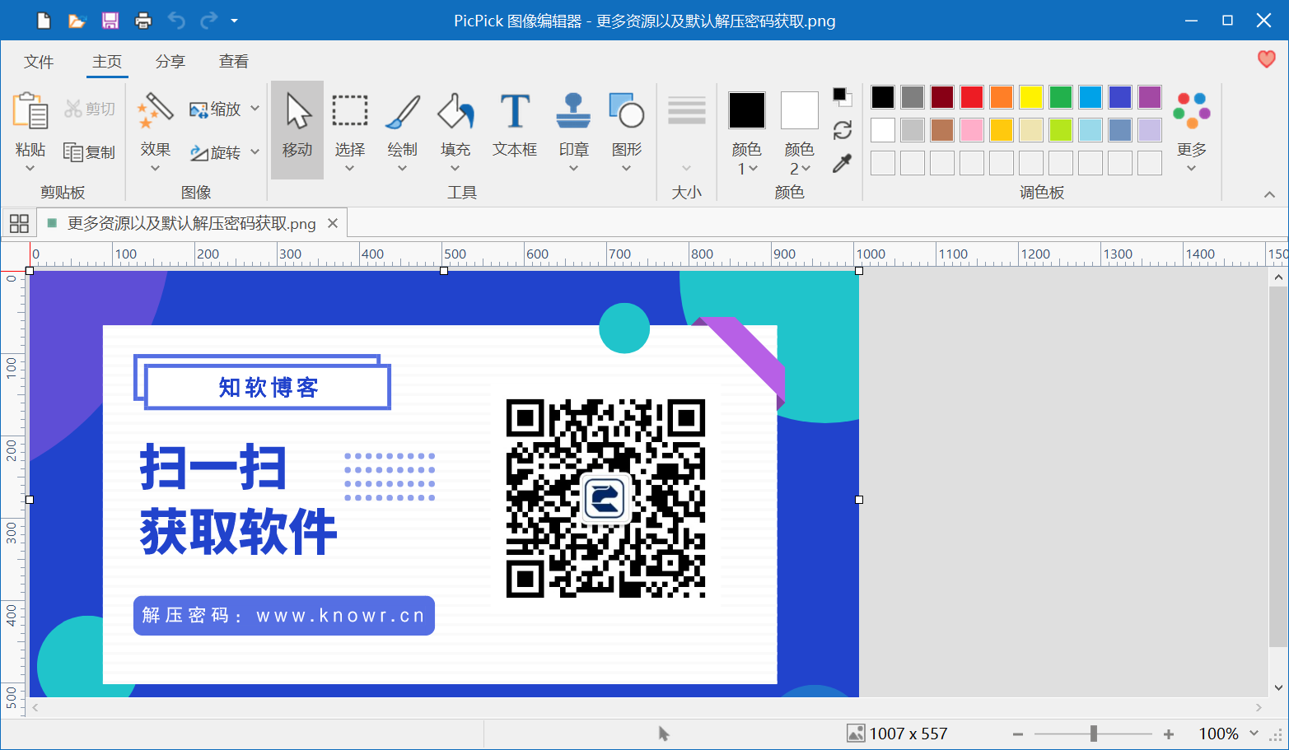Click the 复制 button
Screen dimensions: 1289x750
90,152
